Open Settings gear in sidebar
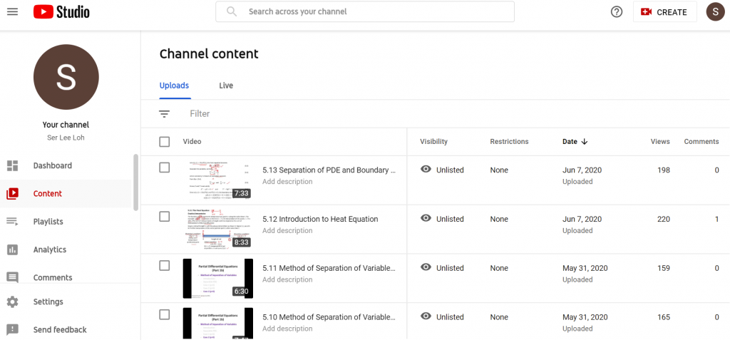Viewport: 730px width, 340px height. [x=12, y=302]
